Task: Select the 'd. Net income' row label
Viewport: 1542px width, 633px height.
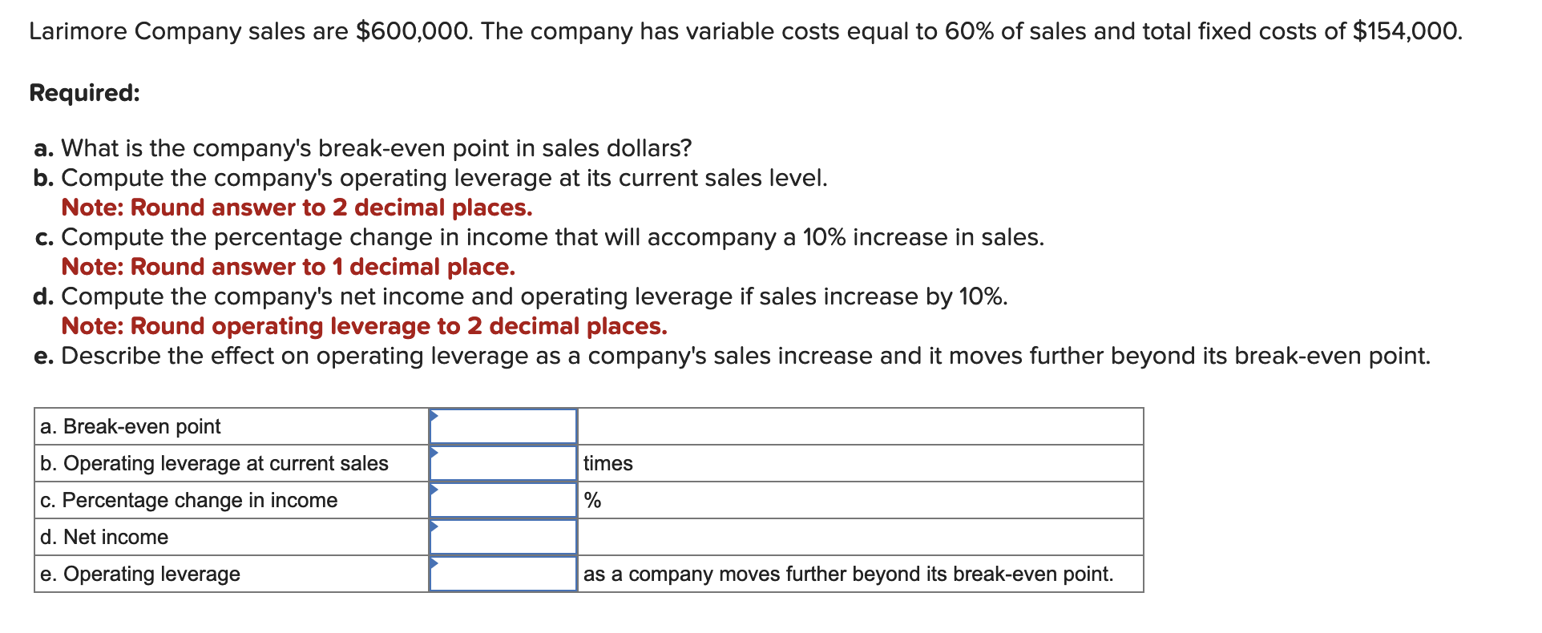Action: [x=103, y=537]
